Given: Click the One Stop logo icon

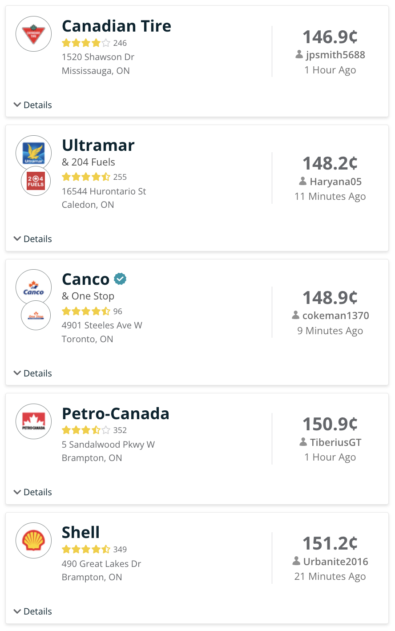Looking at the screenshot, I should coord(36,315).
